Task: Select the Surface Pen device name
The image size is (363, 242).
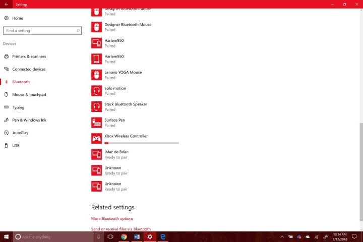Action: [x=114, y=120]
